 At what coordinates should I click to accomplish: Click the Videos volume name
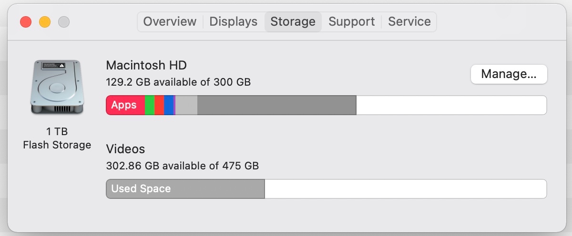click(x=125, y=149)
